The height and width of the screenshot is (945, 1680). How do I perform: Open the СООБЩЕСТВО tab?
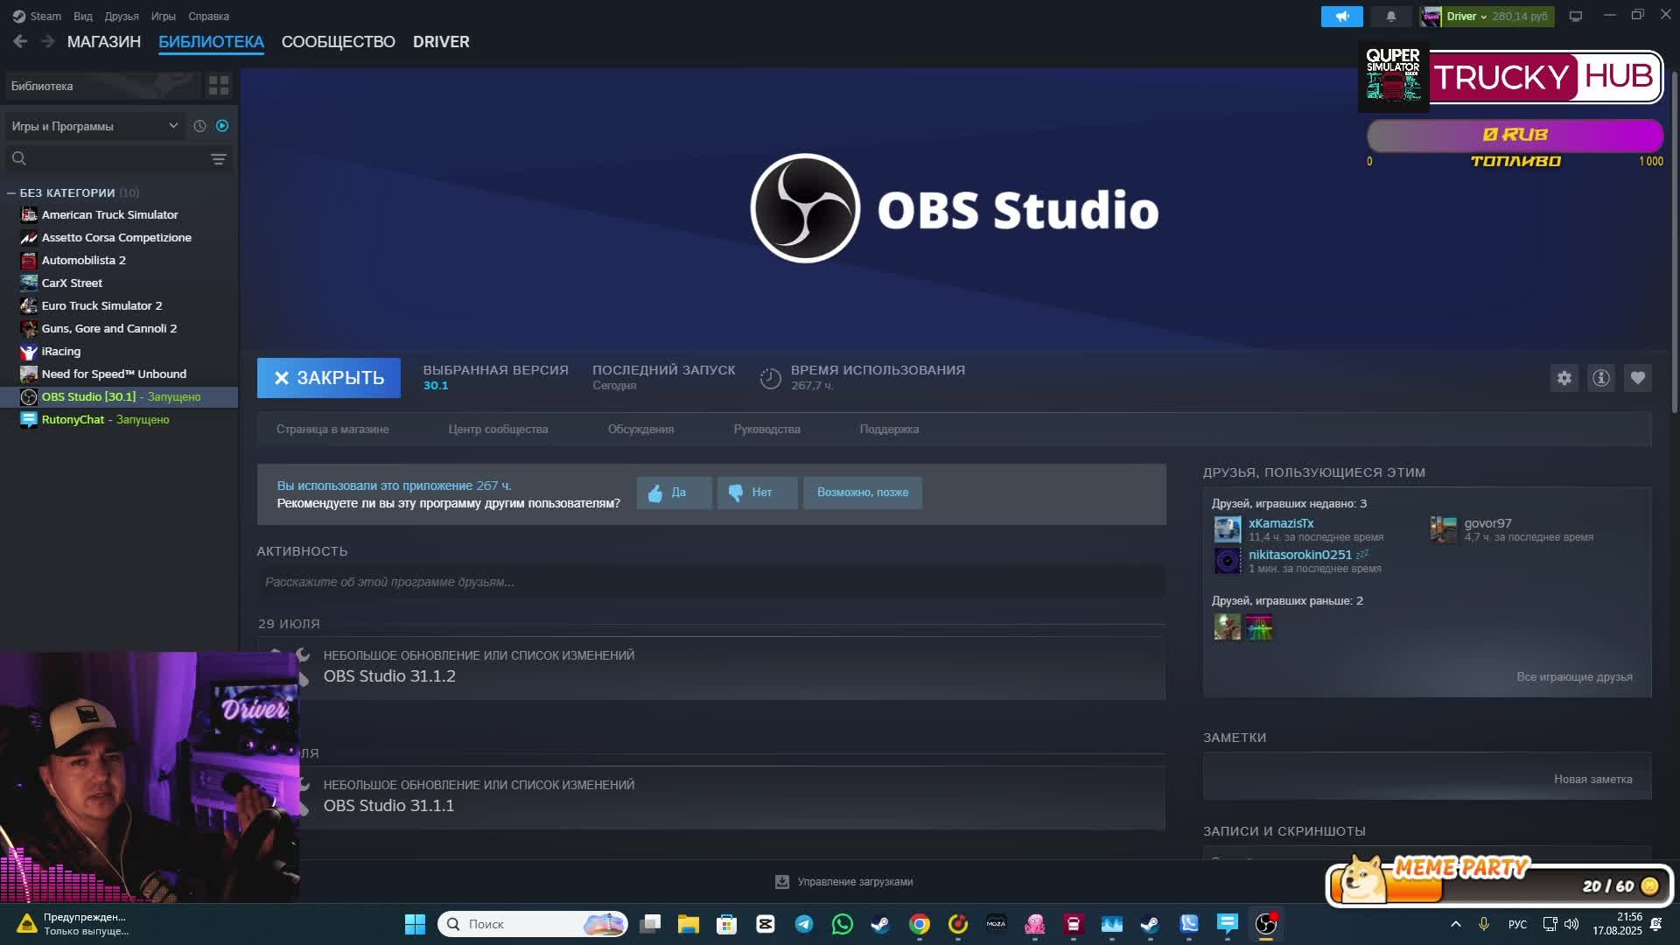338,42
